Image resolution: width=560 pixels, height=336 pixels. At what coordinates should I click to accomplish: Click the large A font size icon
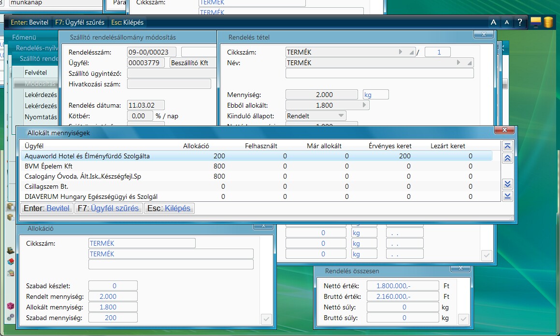click(x=493, y=22)
